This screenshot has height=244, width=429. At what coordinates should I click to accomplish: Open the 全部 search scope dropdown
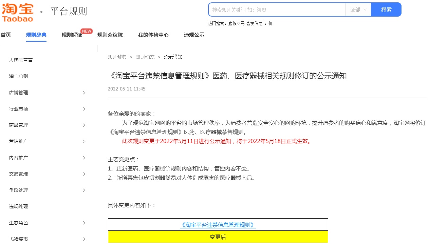358,9
